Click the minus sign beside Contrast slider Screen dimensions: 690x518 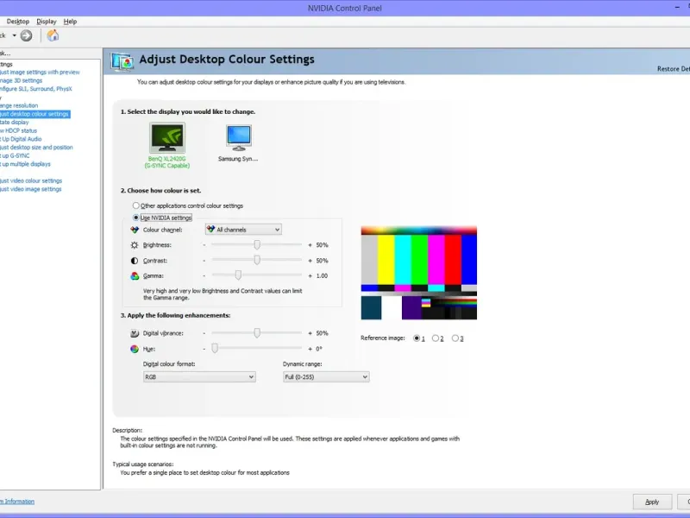[204, 261]
